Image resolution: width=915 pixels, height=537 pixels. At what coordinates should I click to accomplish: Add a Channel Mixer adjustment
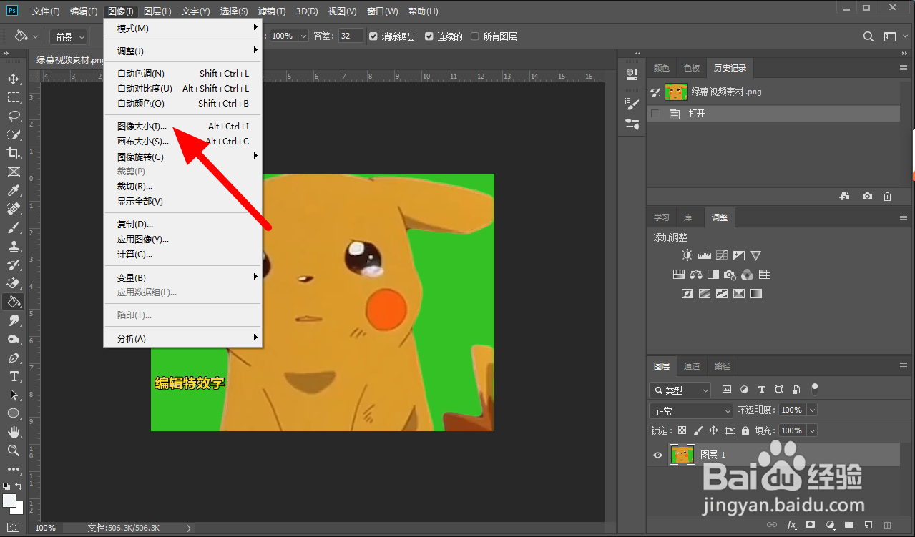point(747,275)
